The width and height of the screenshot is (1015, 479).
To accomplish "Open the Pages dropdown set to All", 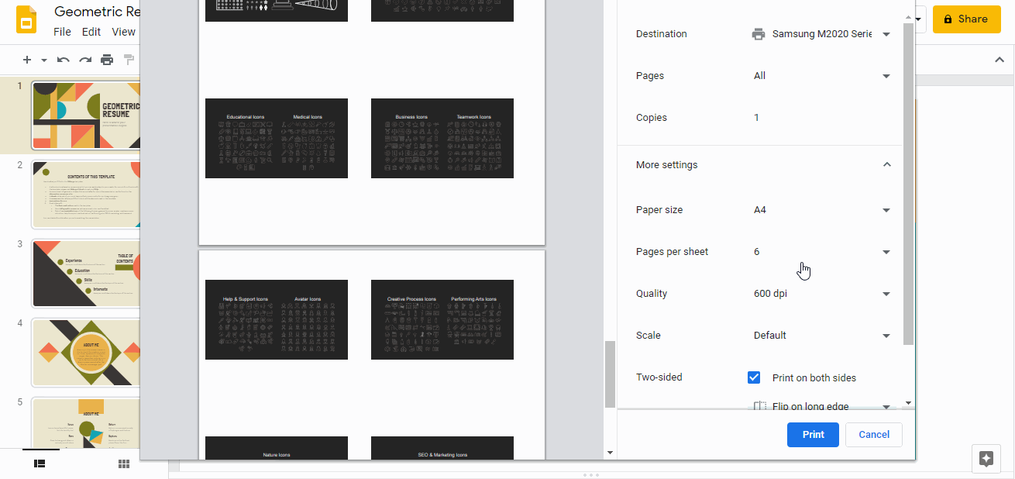I will coord(821,76).
